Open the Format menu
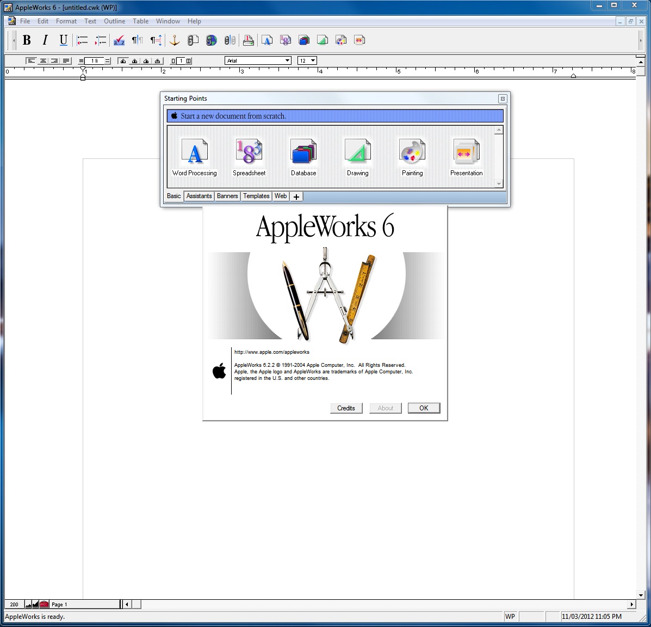Viewport: 651px width, 627px height. pyautogui.click(x=66, y=21)
